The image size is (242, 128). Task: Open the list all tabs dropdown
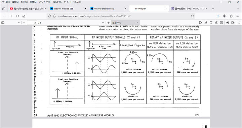coord(238,9)
